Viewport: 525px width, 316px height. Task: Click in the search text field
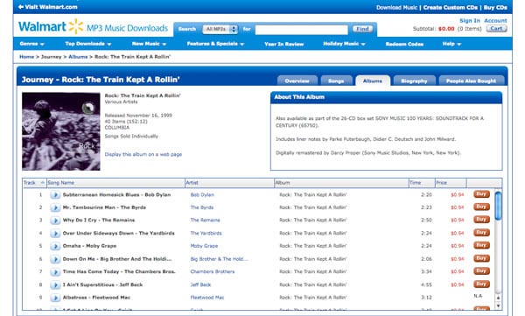click(x=301, y=30)
